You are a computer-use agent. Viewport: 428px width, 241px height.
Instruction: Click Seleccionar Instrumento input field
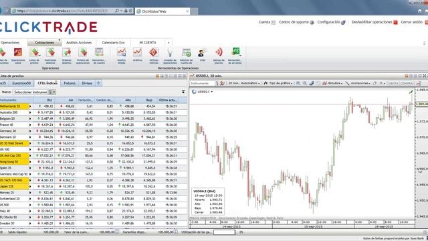point(31,92)
